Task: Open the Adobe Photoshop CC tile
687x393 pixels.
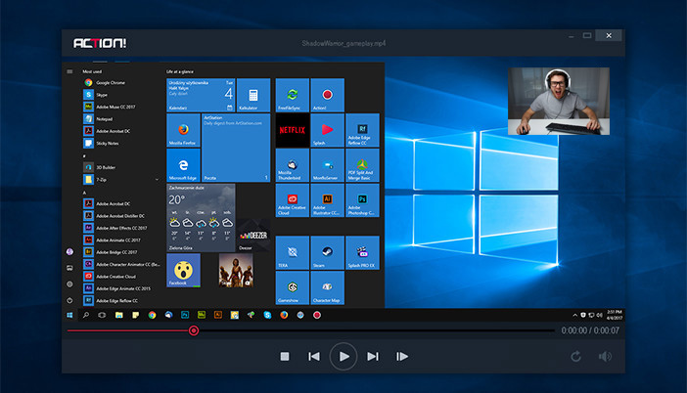Action: [x=362, y=200]
